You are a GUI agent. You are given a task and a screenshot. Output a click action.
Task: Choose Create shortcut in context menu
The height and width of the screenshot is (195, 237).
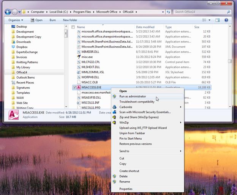(x=147, y=171)
